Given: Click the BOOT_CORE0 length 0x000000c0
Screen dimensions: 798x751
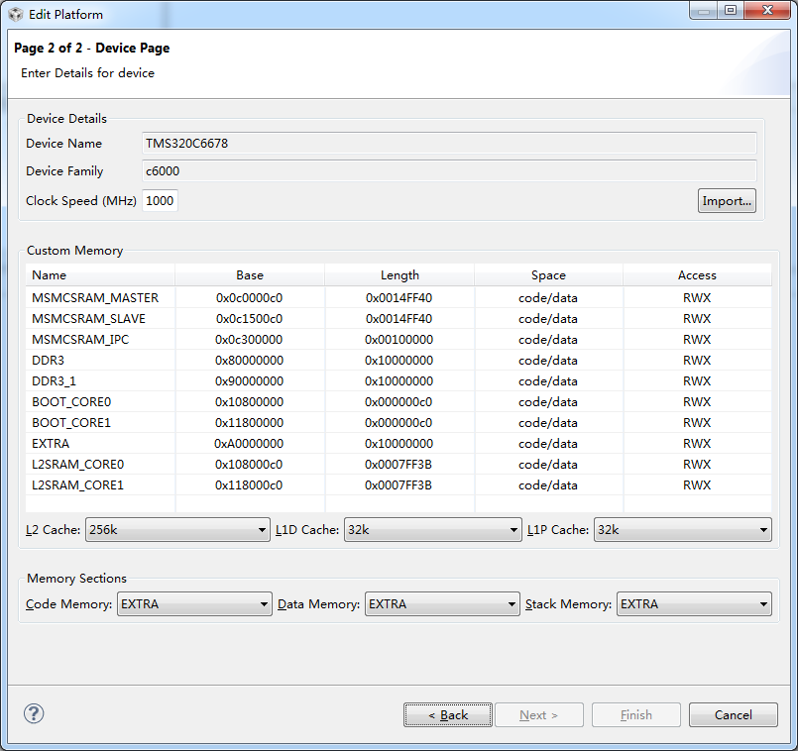Looking at the screenshot, I should (399, 402).
